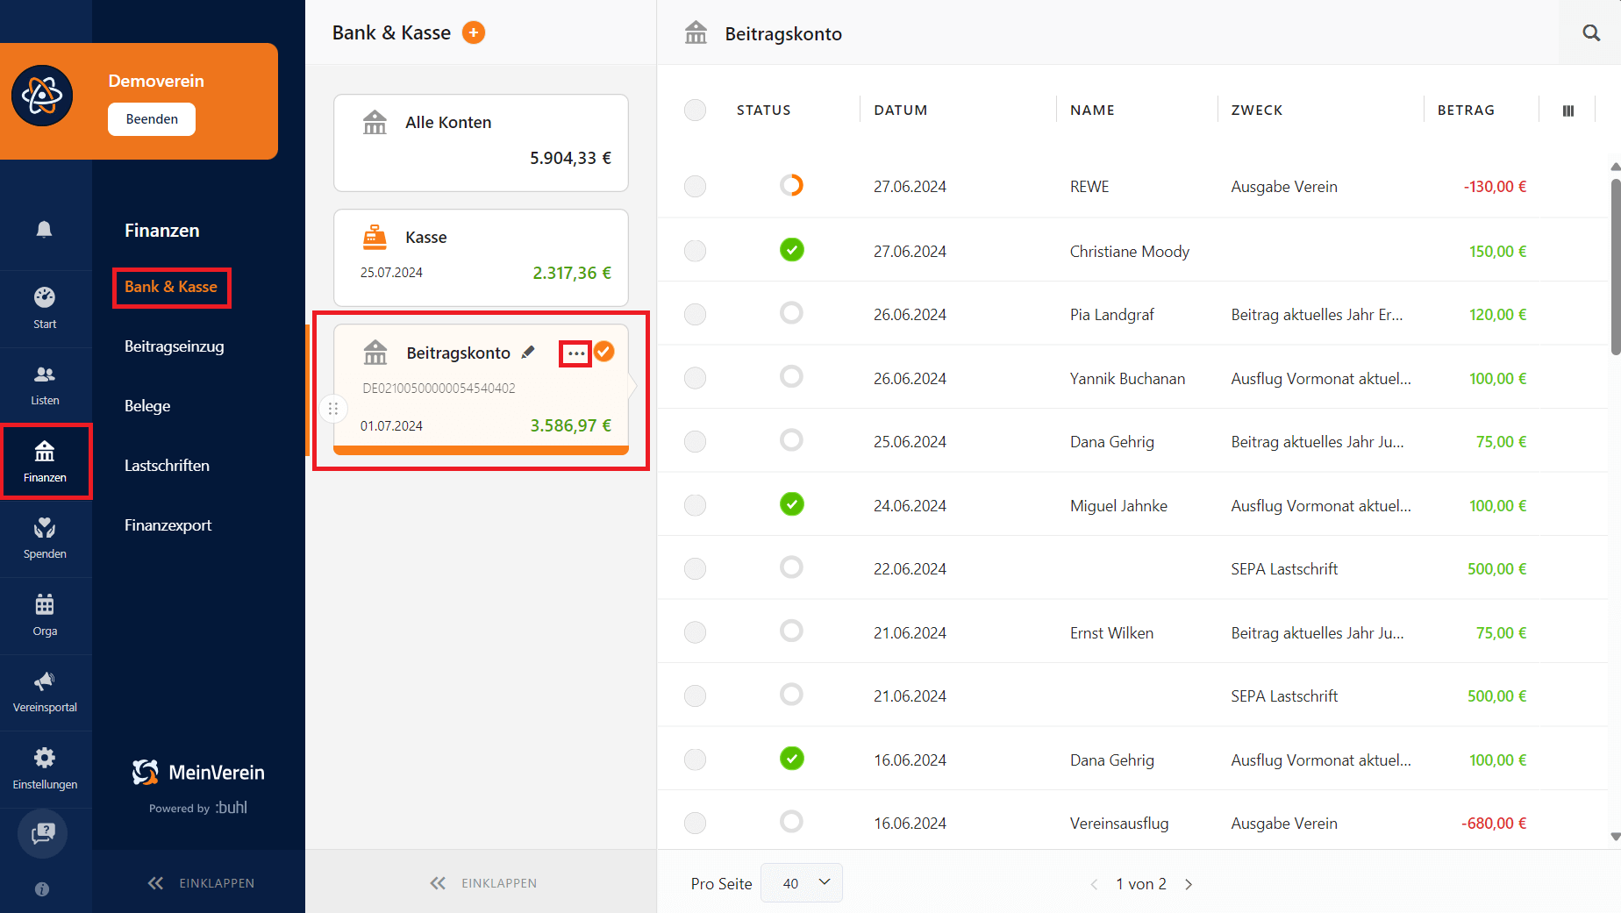Image resolution: width=1621 pixels, height=913 pixels.
Task: Click the pending status icon for REWE
Action: [791, 185]
